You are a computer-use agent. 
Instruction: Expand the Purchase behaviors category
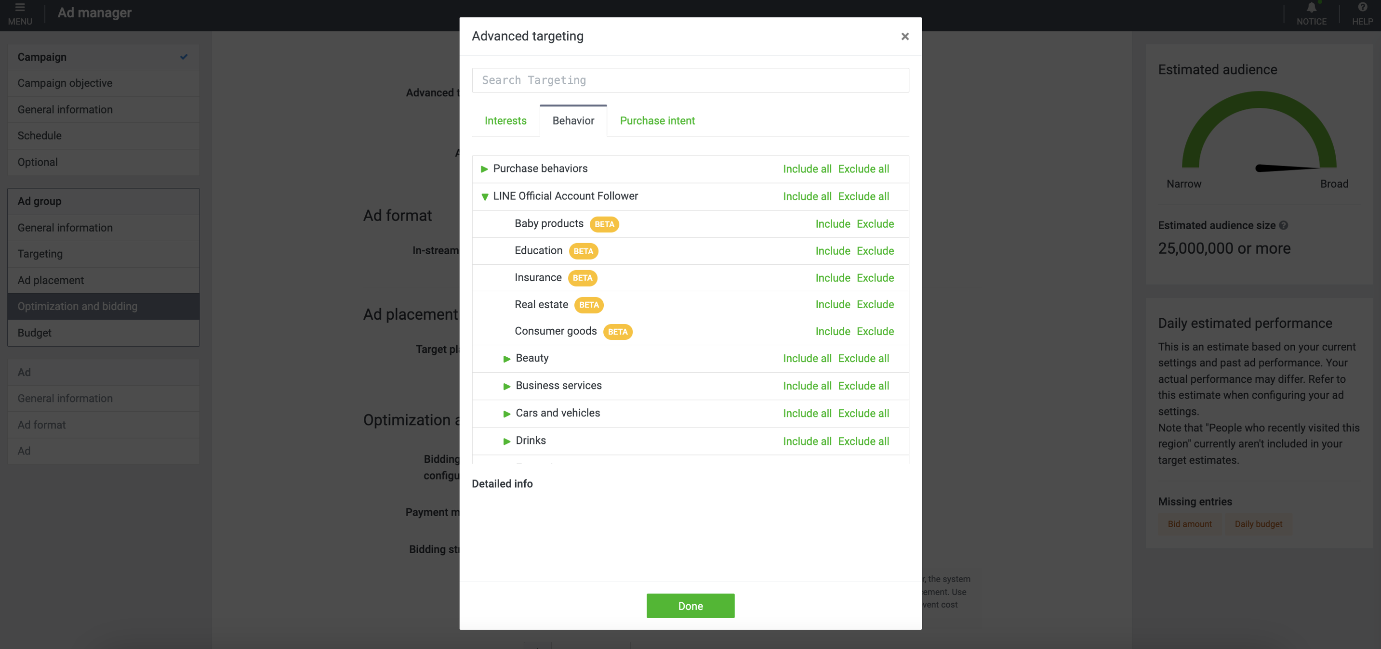coord(484,169)
